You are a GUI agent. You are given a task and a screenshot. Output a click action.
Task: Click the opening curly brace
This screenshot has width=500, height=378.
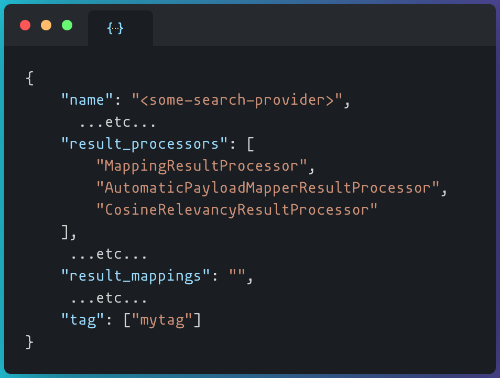(30, 78)
